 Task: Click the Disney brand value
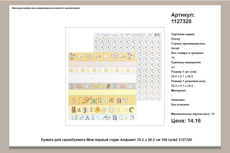coord(175,39)
